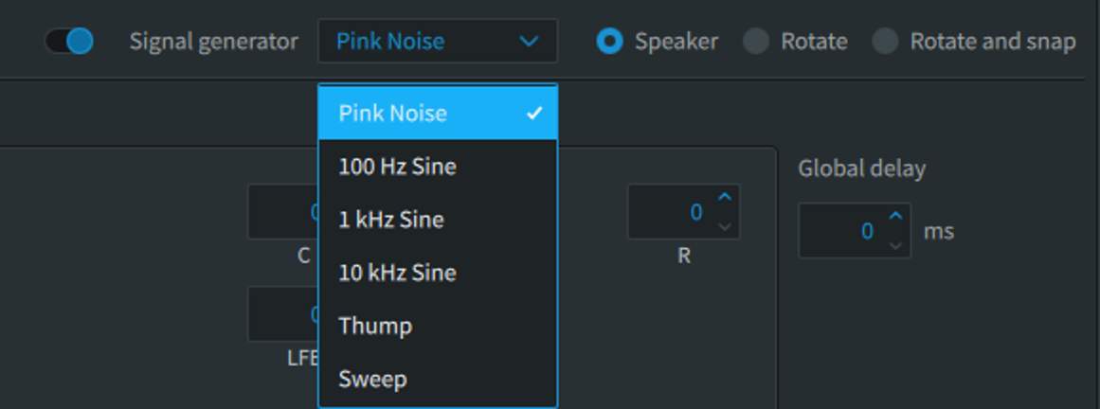This screenshot has height=409, width=1100.
Task: Click the LFE channel value field
Action: click(282, 314)
